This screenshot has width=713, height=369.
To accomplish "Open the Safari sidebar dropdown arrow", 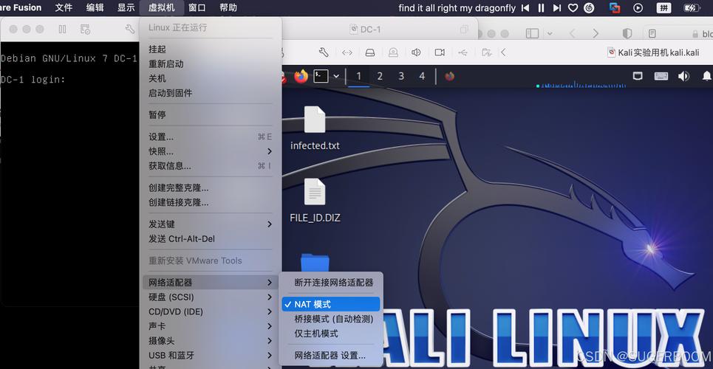I will 549,33.
